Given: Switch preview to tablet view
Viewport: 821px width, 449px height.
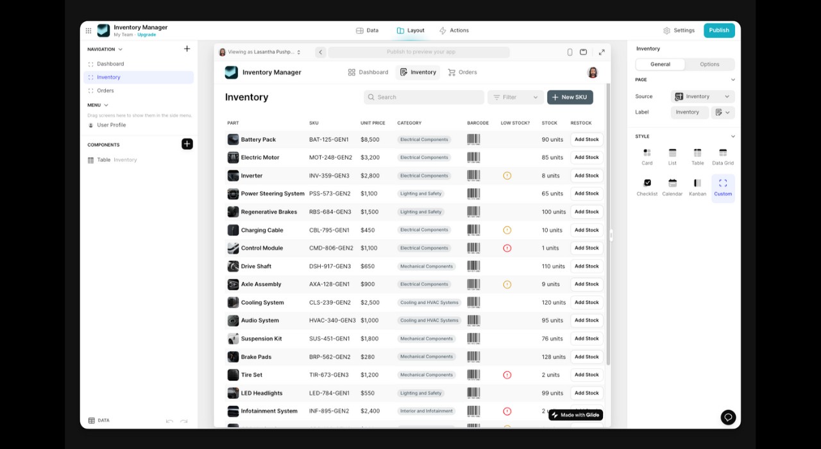Looking at the screenshot, I should (583, 52).
